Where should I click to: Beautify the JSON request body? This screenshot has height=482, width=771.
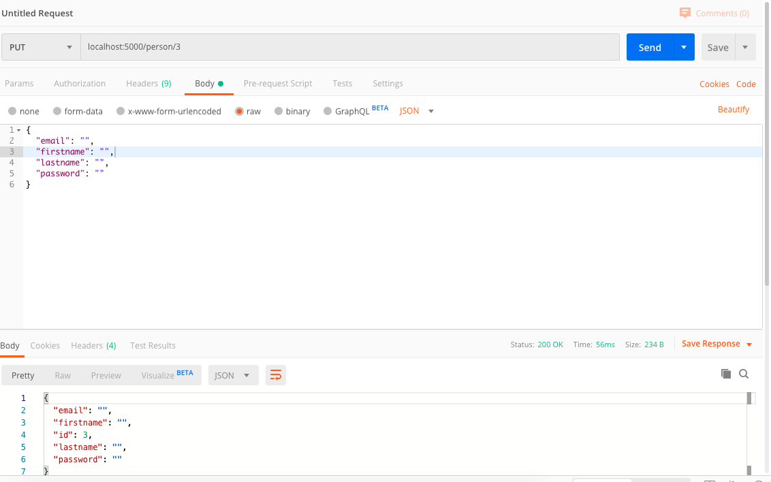[x=734, y=109]
